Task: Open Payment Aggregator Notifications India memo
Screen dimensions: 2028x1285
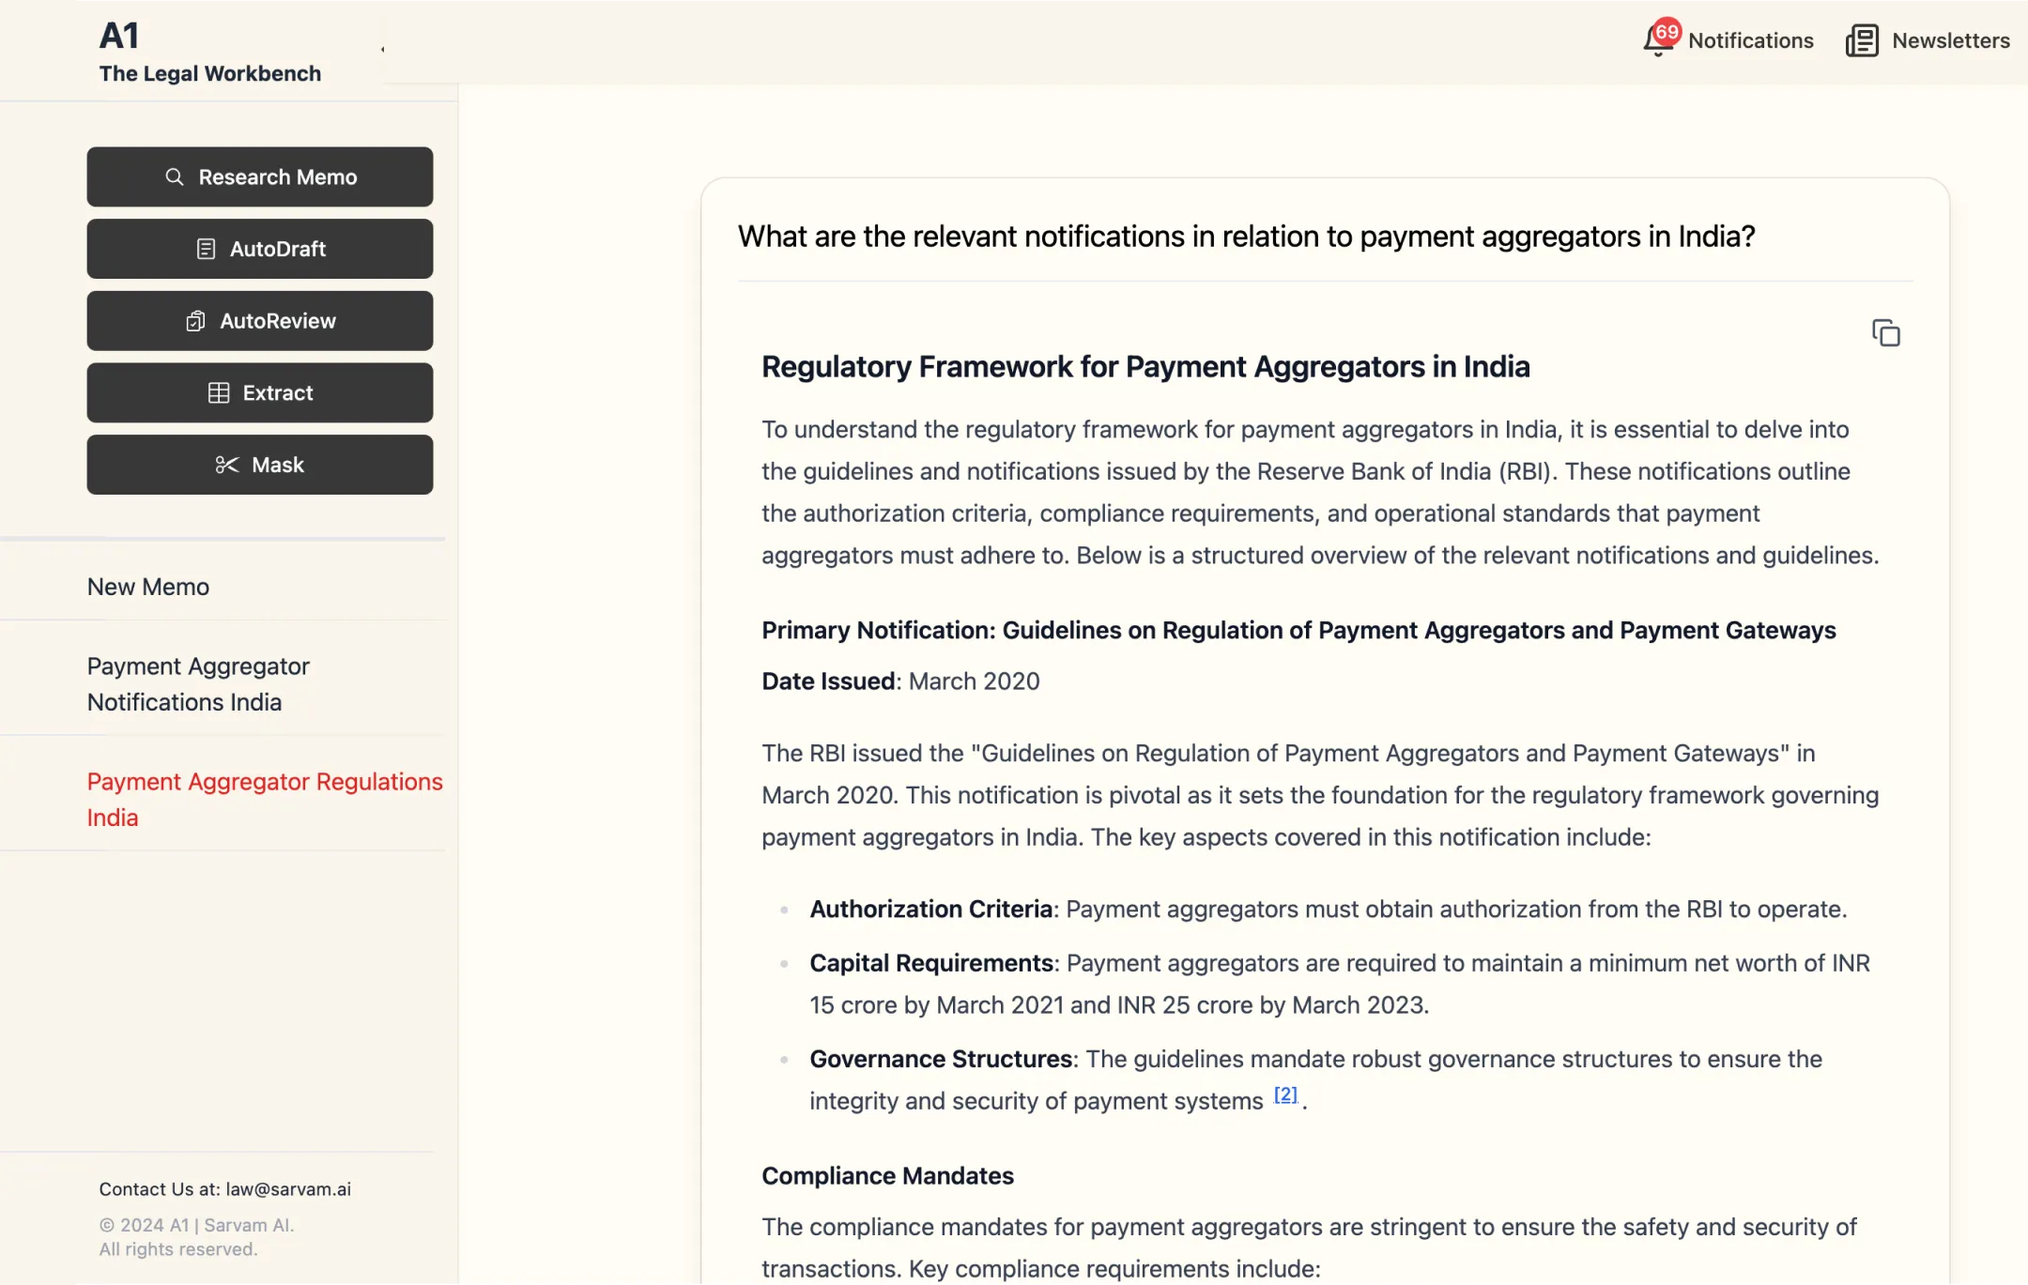Action: pyautogui.click(x=198, y=684)
